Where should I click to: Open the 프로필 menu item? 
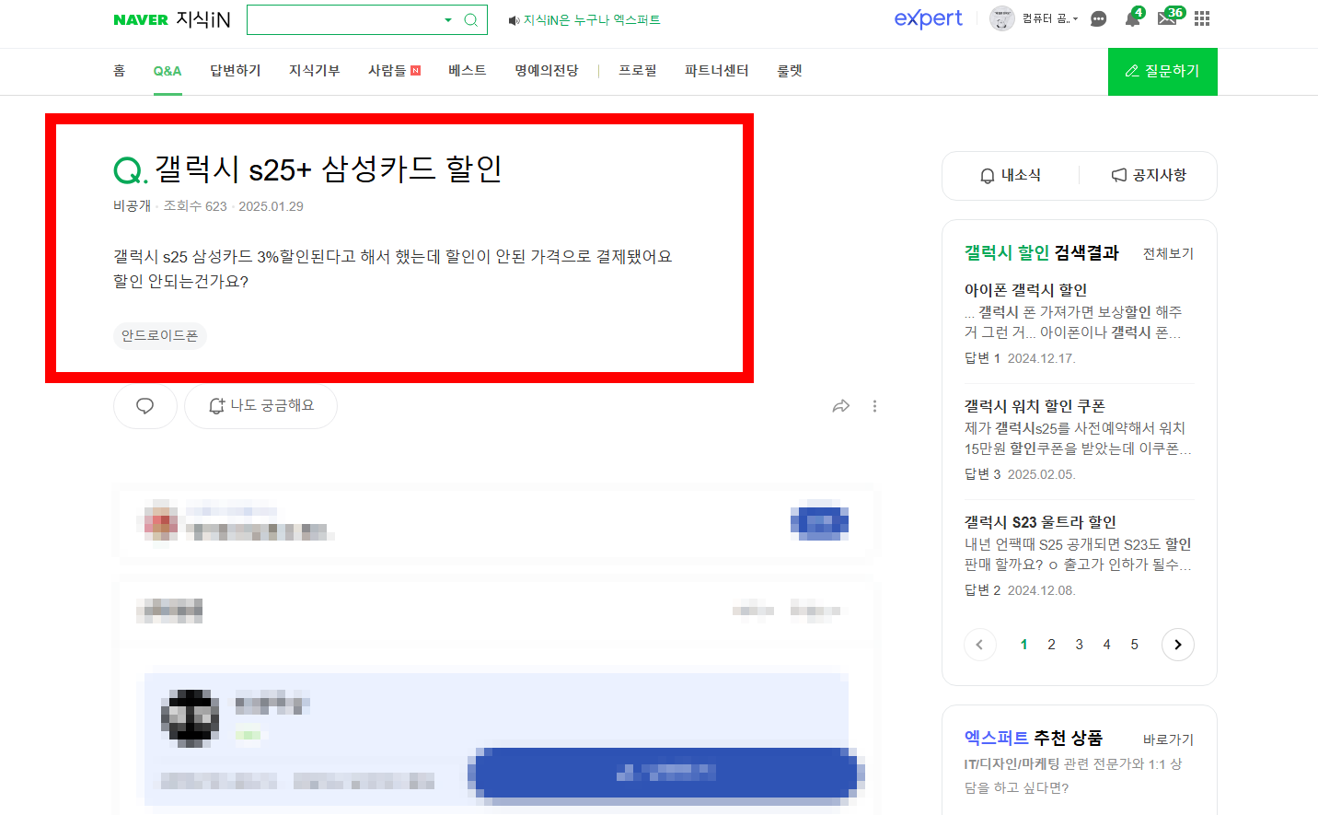coord(638,71)
